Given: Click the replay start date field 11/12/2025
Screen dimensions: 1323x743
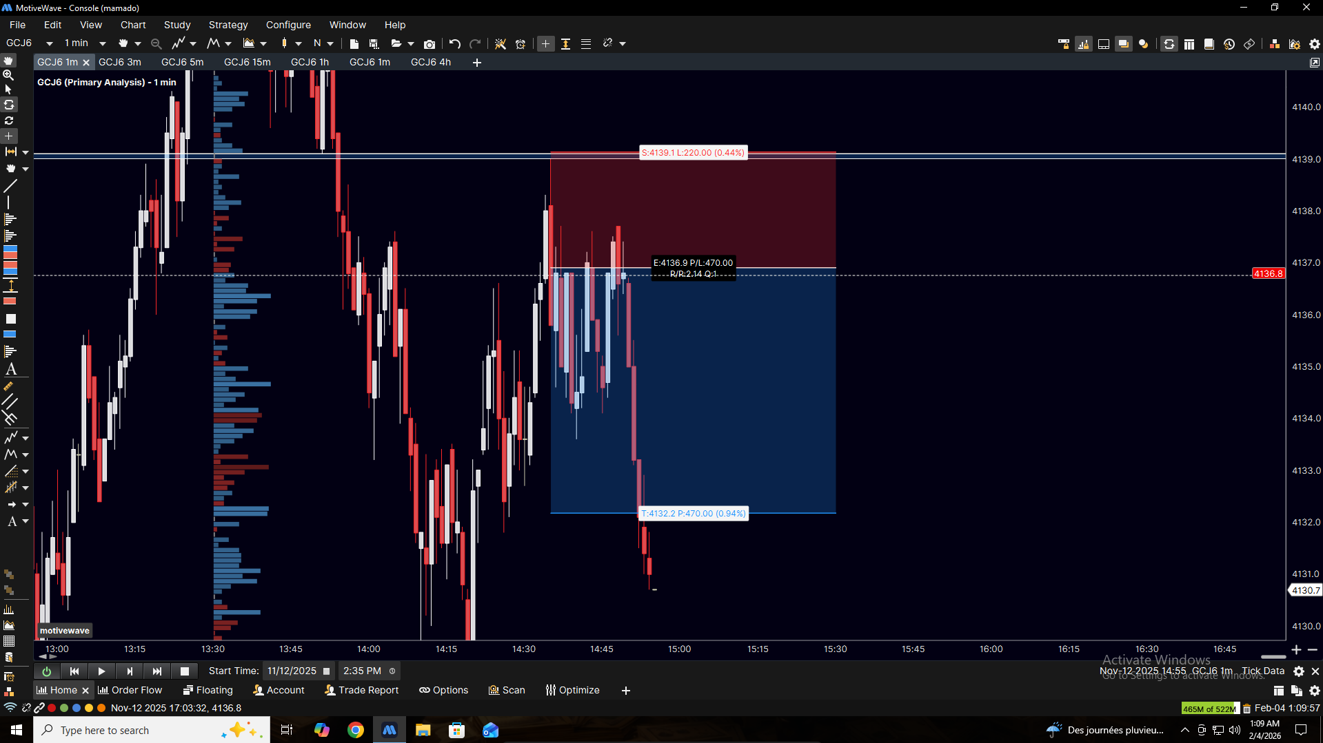Looking at the screenshot, I should click(298, 671).
